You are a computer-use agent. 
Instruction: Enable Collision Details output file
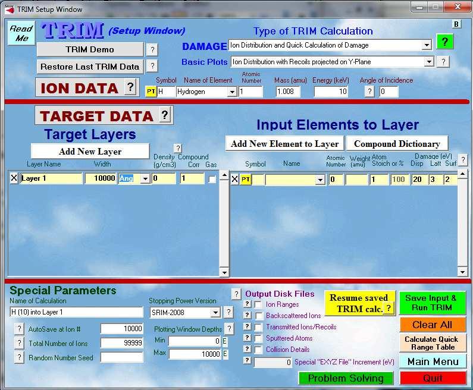[258, 350]
